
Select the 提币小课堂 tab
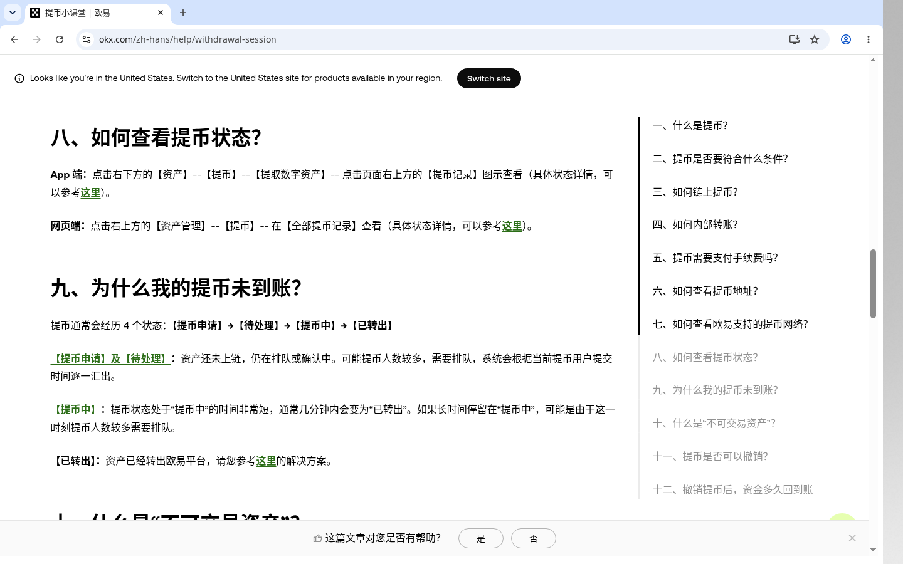point(97,13)
